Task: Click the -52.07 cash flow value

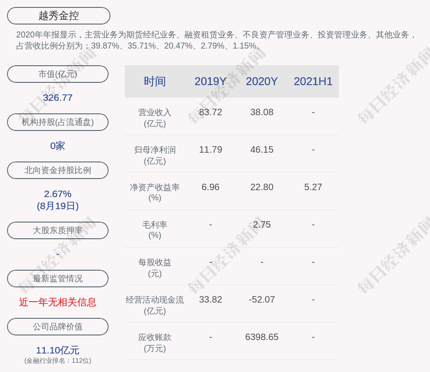Action: coord(262,299)
